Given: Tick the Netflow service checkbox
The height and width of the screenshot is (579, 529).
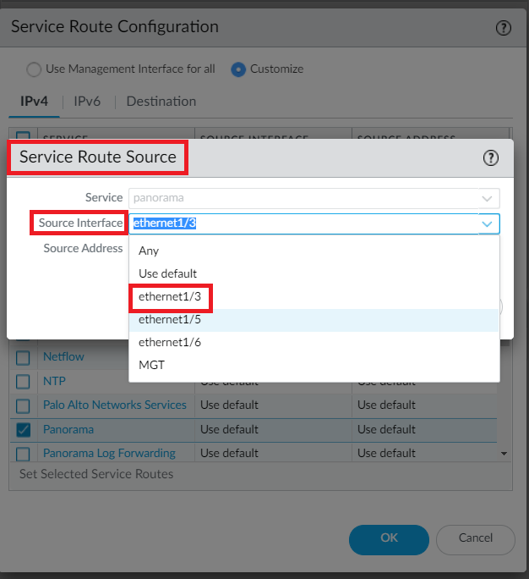Looking at the screenshot, I should [x=24, y=357].
